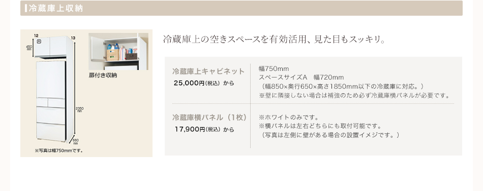Click the 扉付き収納 caption
The image size is (483, 191).
click(103, 75)
